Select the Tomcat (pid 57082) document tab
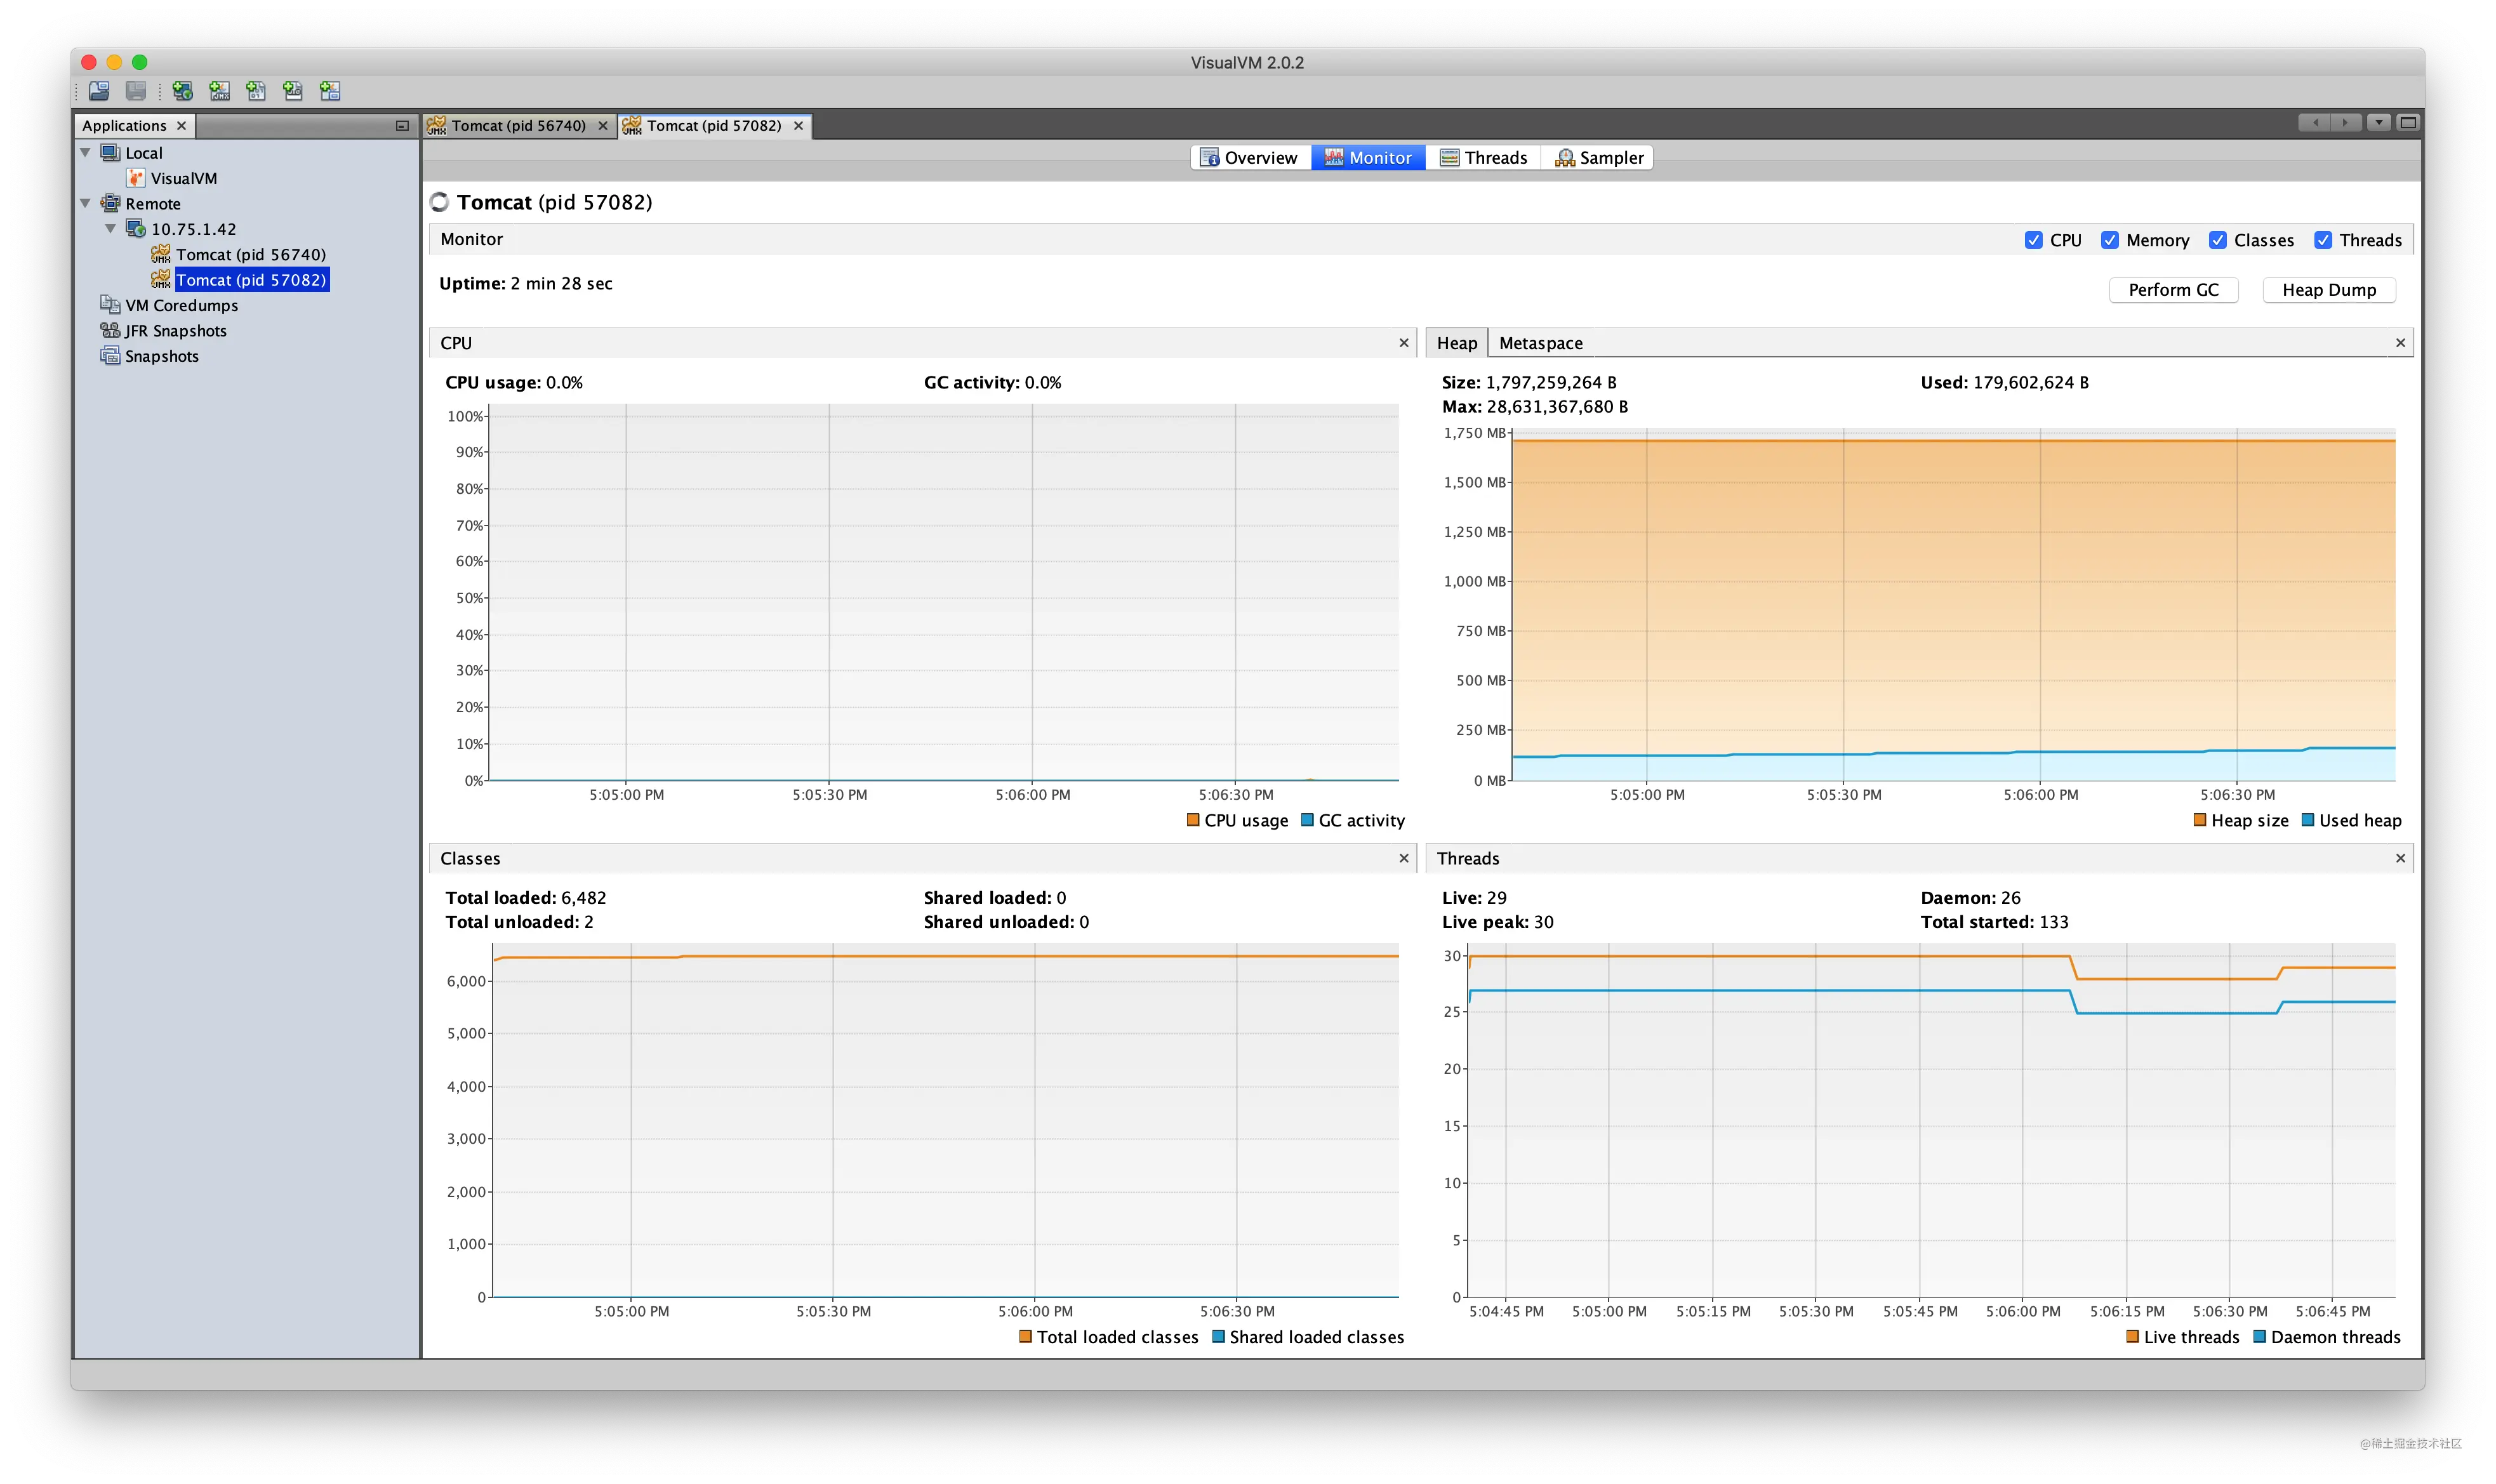The image size is (2496, 1484). [x=714, y=125]
